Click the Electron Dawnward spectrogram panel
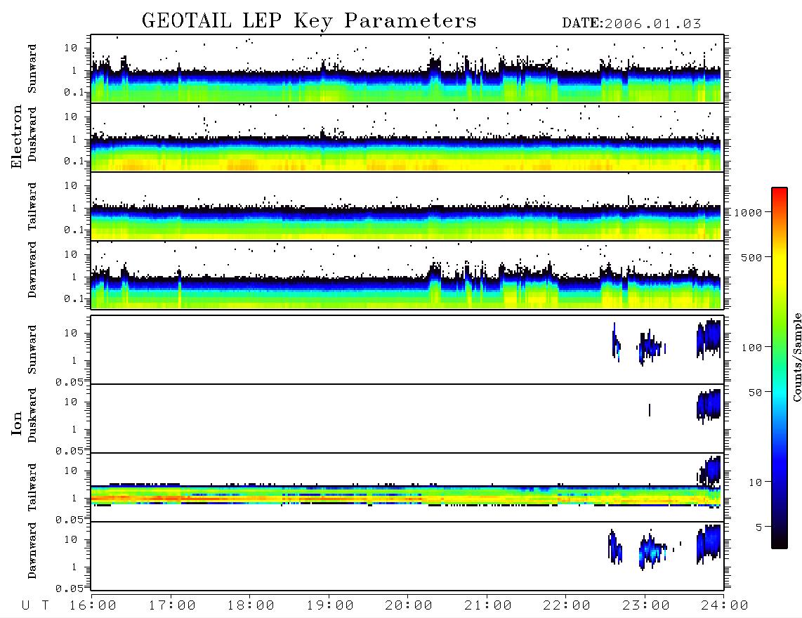 [x=407, y=275]
